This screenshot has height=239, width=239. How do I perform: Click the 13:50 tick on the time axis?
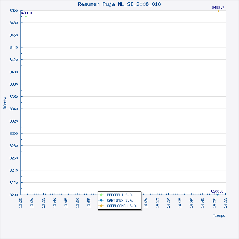(x=78, y=202)
